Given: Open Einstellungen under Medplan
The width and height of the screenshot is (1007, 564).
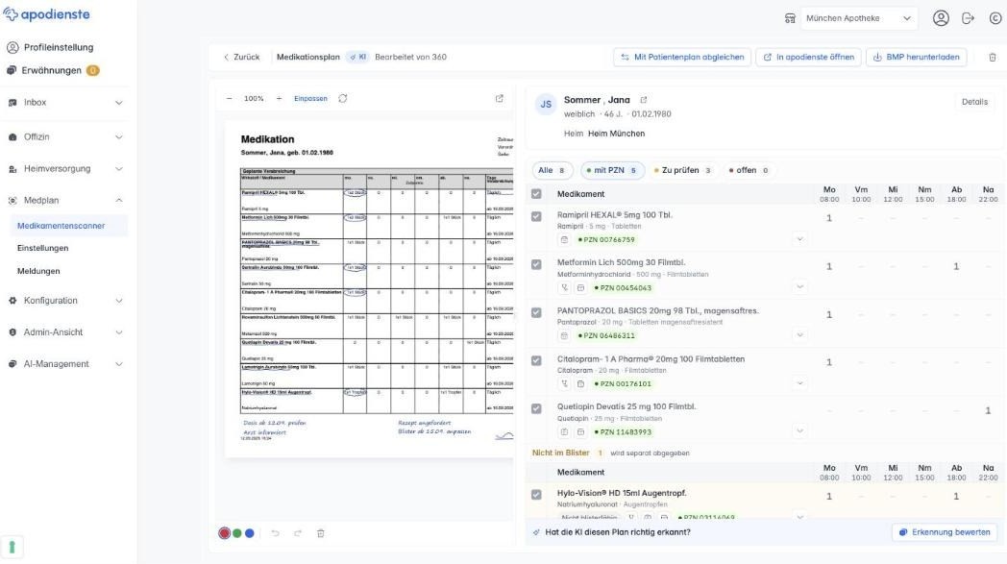Looking at the screenshot, I should (43, 248).
